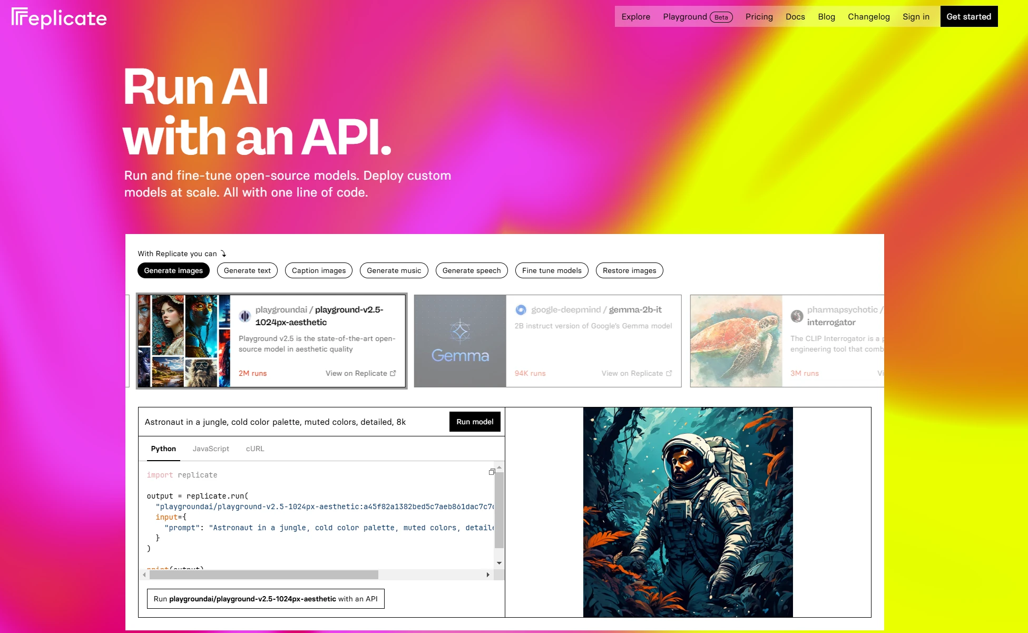Image resolution: width=1028 pixels, height=633 pixels.
Task: Click the Replicate logo
Action: pyautogui.click(x=59, y=18)
